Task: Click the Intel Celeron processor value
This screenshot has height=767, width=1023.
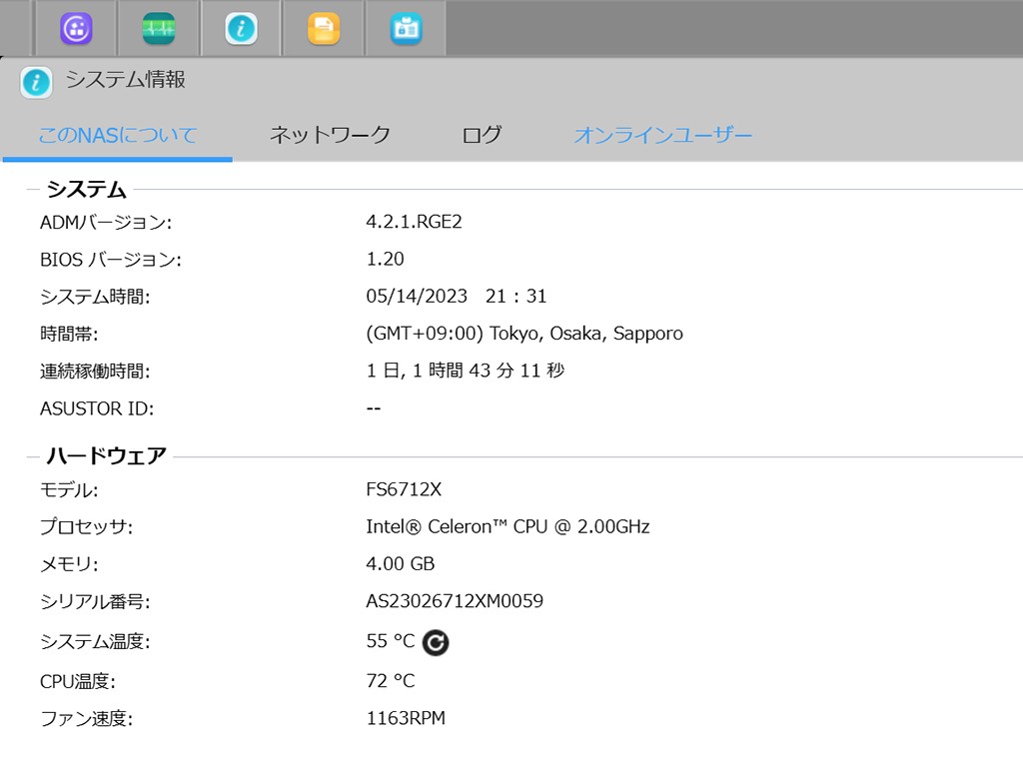Action: tap(508, 526)
